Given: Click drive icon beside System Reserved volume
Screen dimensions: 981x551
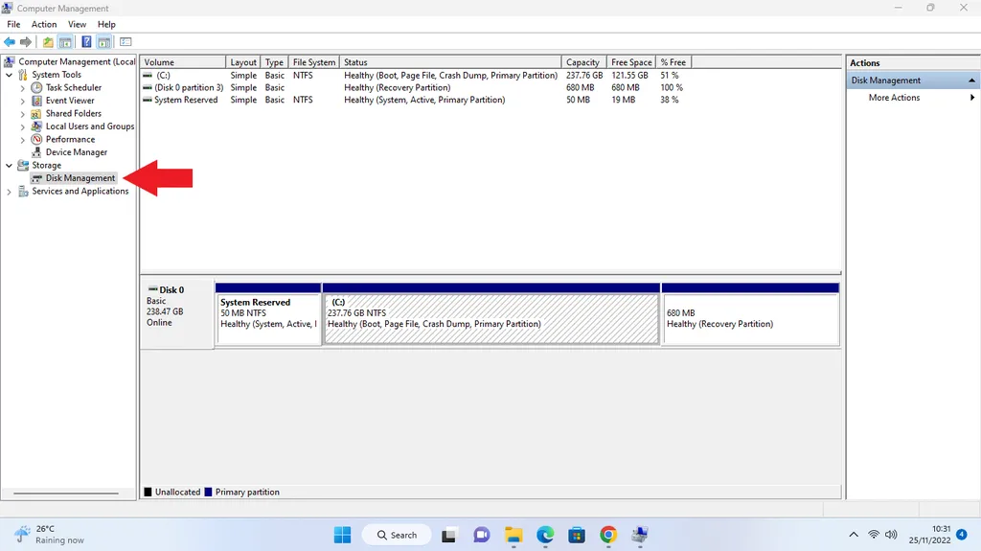Looking at the screenshot, I should coord(148,100).
